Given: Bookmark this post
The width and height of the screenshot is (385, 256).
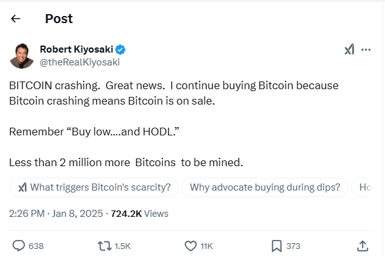Looking at the screenshot, I should [277, 246].
